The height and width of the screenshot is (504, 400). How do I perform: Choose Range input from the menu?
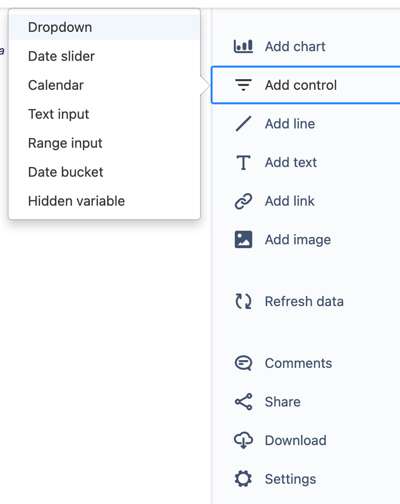tap(65, 143)
